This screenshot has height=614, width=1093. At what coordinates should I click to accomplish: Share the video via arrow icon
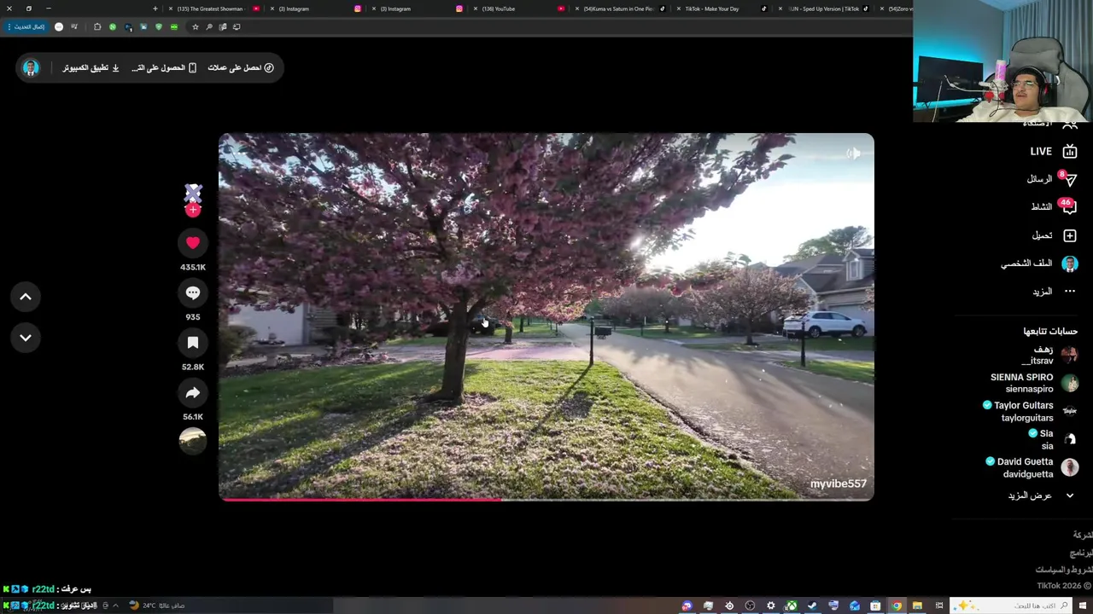[x=193, y=392]
